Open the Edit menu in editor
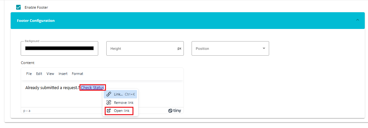The image size is (368, 128). tap(39, 74)
